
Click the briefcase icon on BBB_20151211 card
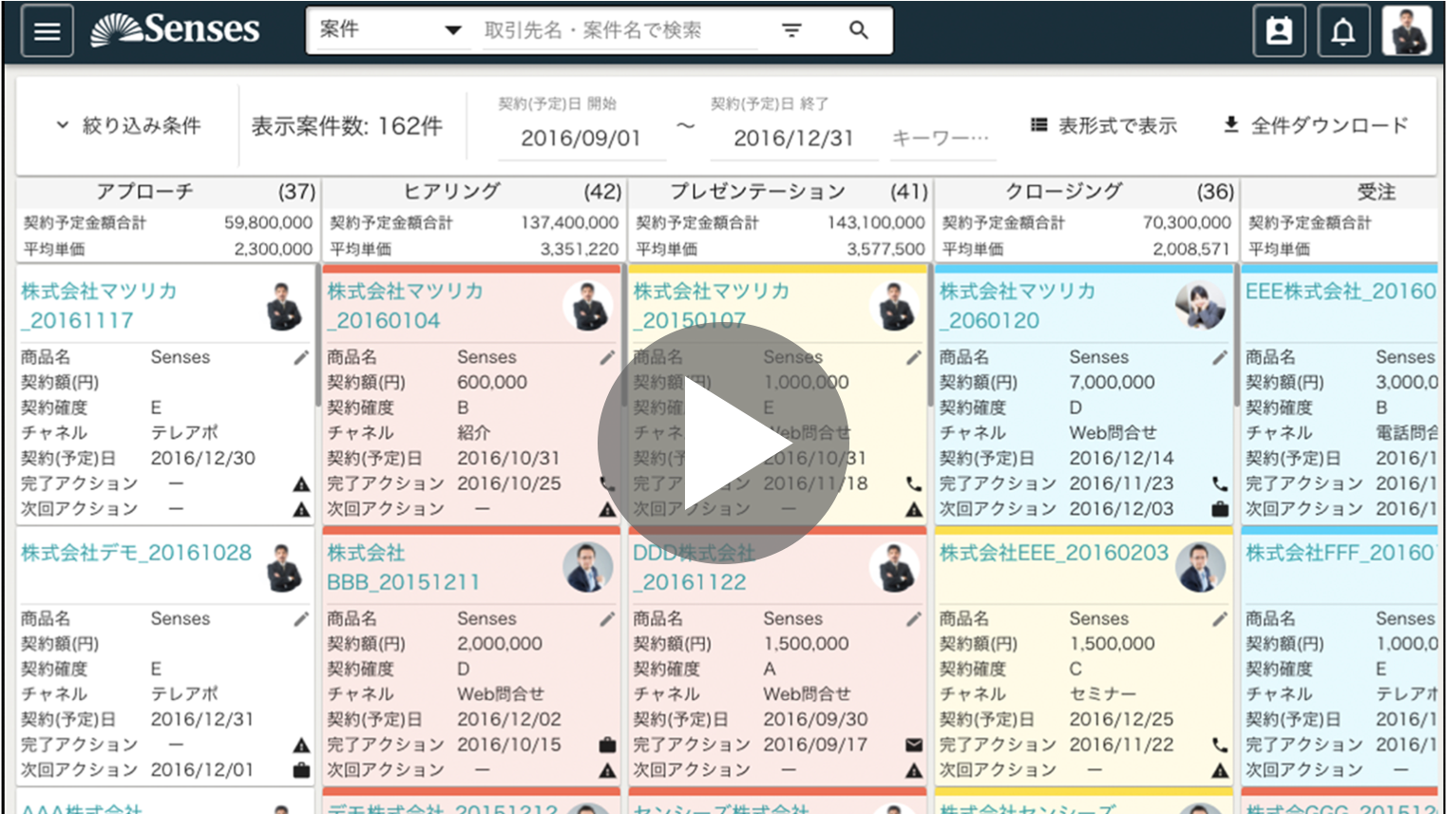point(607,746)
